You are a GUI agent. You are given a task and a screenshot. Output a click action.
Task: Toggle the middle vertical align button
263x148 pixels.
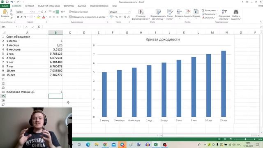(x=54, y=12)
